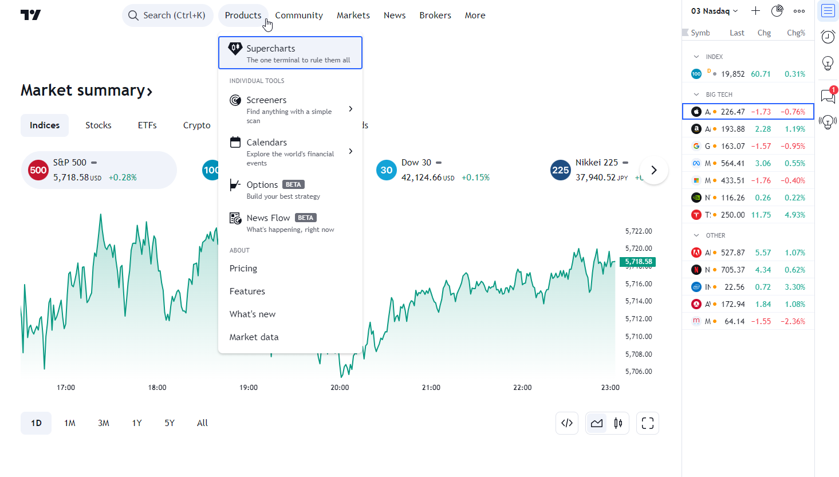Open the alerts clock panel
This screenshot has width=839, height=477.
pyautogui.click(x=827, y=36)
